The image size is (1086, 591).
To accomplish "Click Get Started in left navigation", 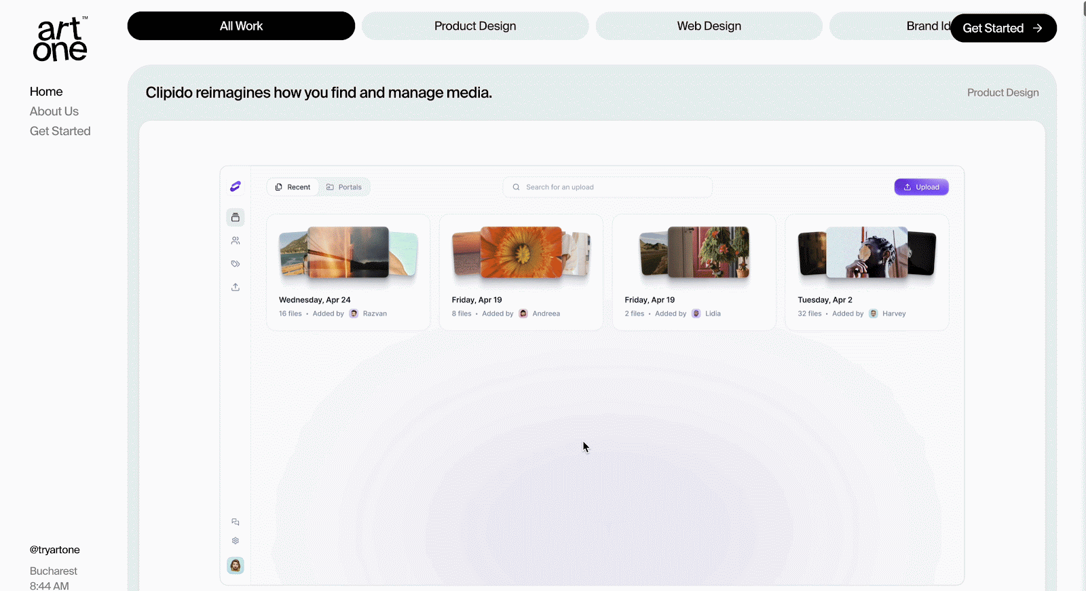I will [x=60, y=131].
